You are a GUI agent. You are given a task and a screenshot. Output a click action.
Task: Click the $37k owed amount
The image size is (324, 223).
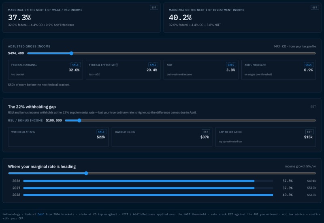coord(205,137)
